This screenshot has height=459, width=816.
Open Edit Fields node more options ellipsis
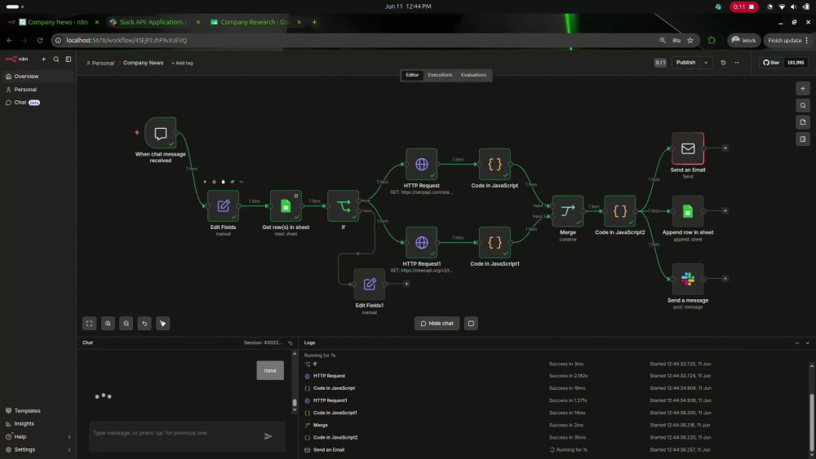click(x=242, y=182)
